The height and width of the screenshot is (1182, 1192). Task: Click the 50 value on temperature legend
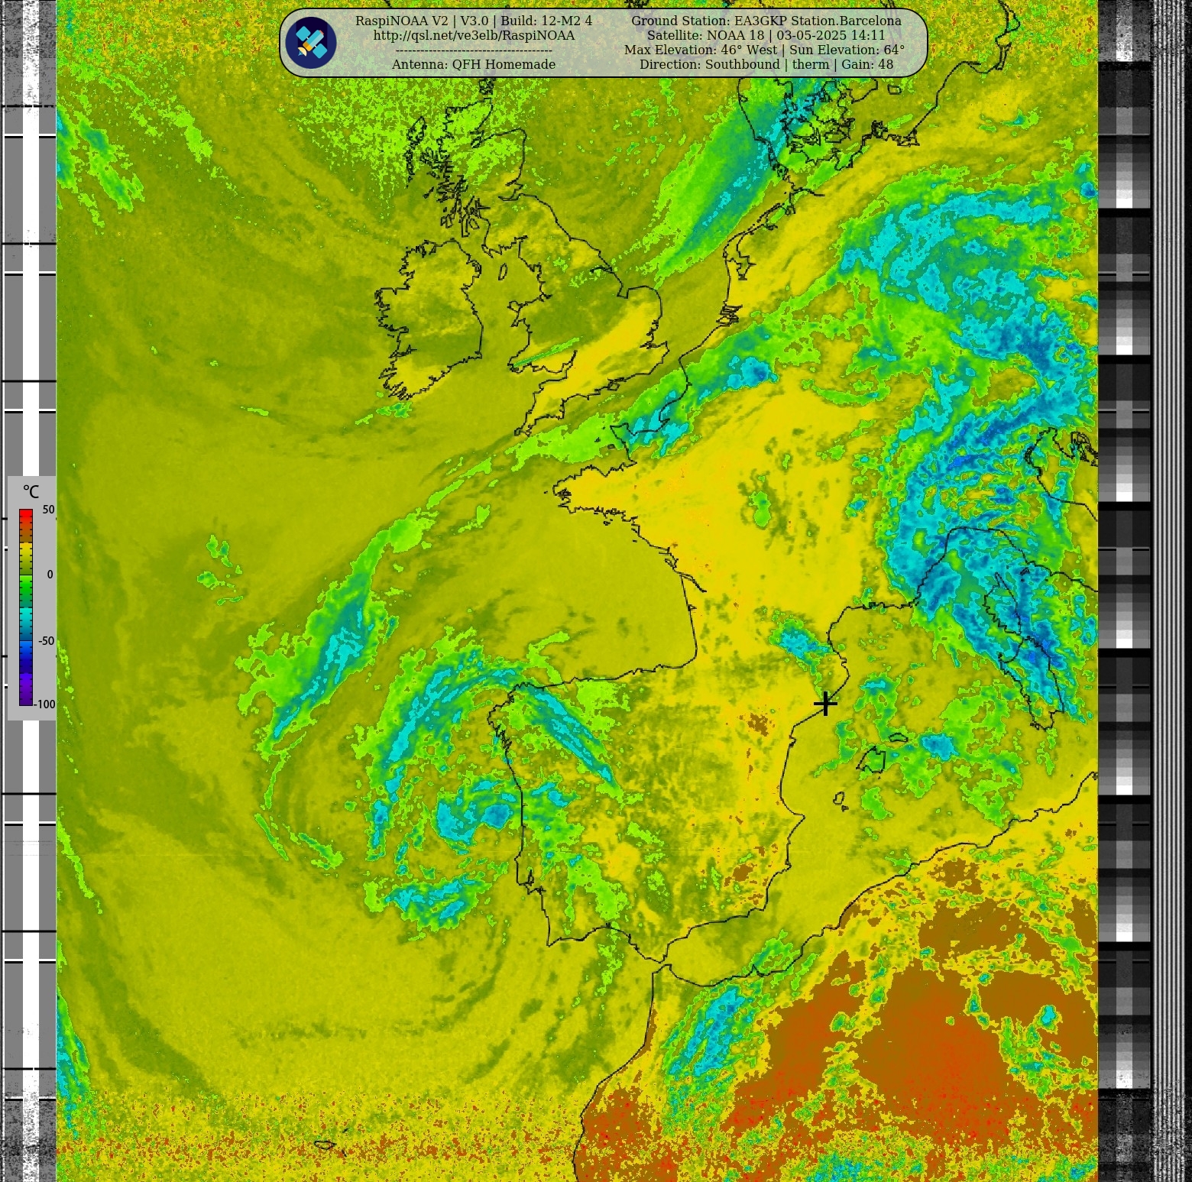pos(48,510)
